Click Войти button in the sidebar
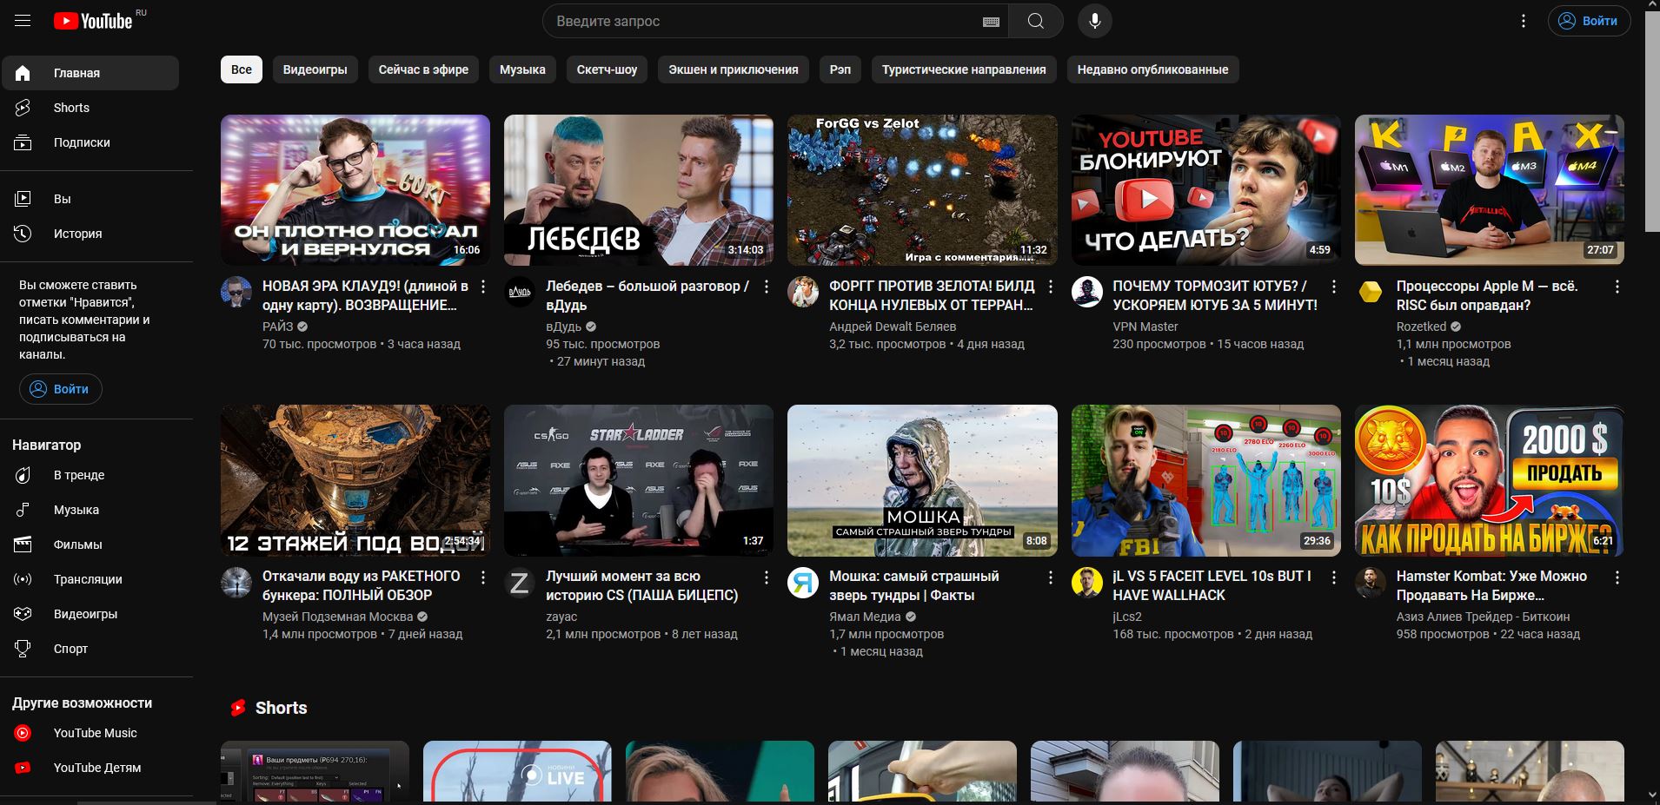Viewport: 1660px width, 805px height. (x=61, y=389)
